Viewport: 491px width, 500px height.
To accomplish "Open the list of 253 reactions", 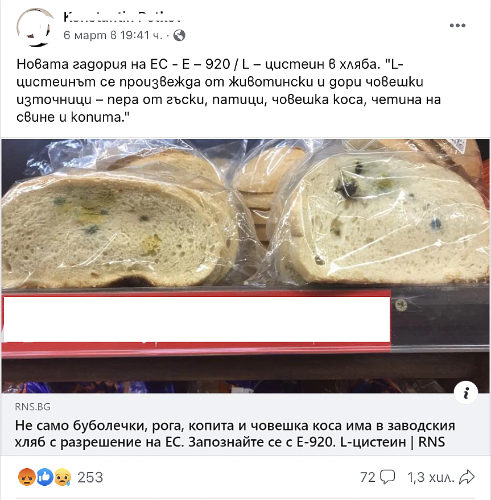I will click(90, 477).
